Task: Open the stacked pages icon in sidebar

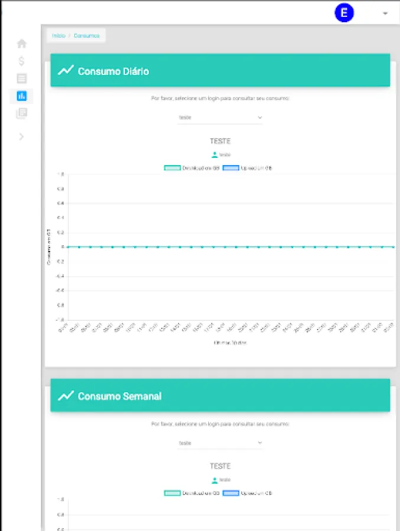Action: tap(22, 113)
